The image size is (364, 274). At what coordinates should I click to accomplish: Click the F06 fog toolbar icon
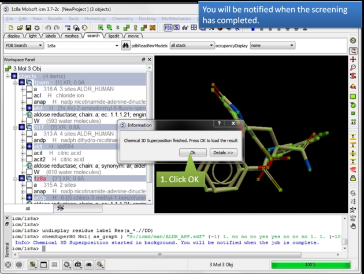click(x=168, y=27)
